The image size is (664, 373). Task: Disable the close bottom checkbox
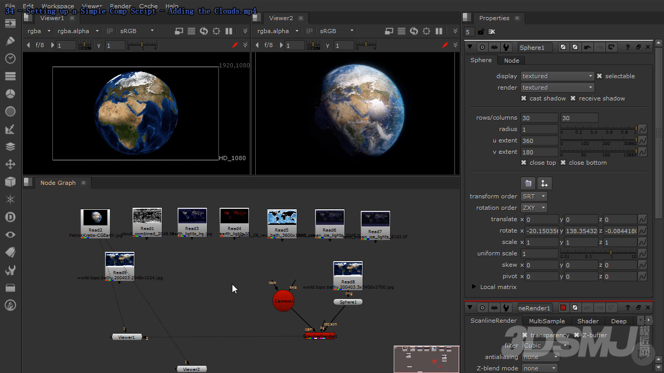[x=563, y=163]
